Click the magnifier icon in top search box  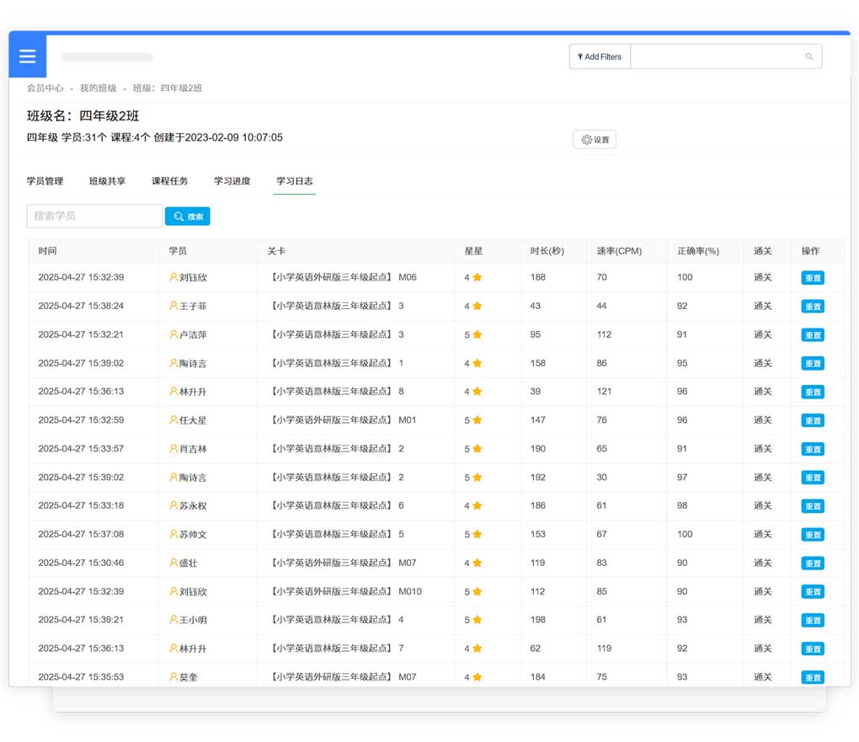(x=808, y=56)
